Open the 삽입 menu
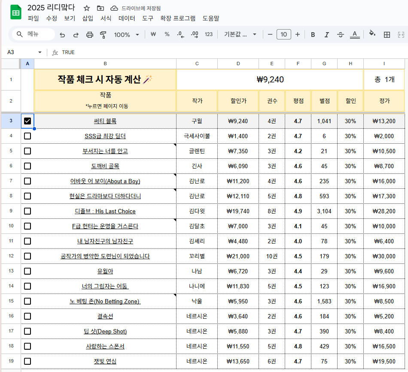 coord(88,18)
